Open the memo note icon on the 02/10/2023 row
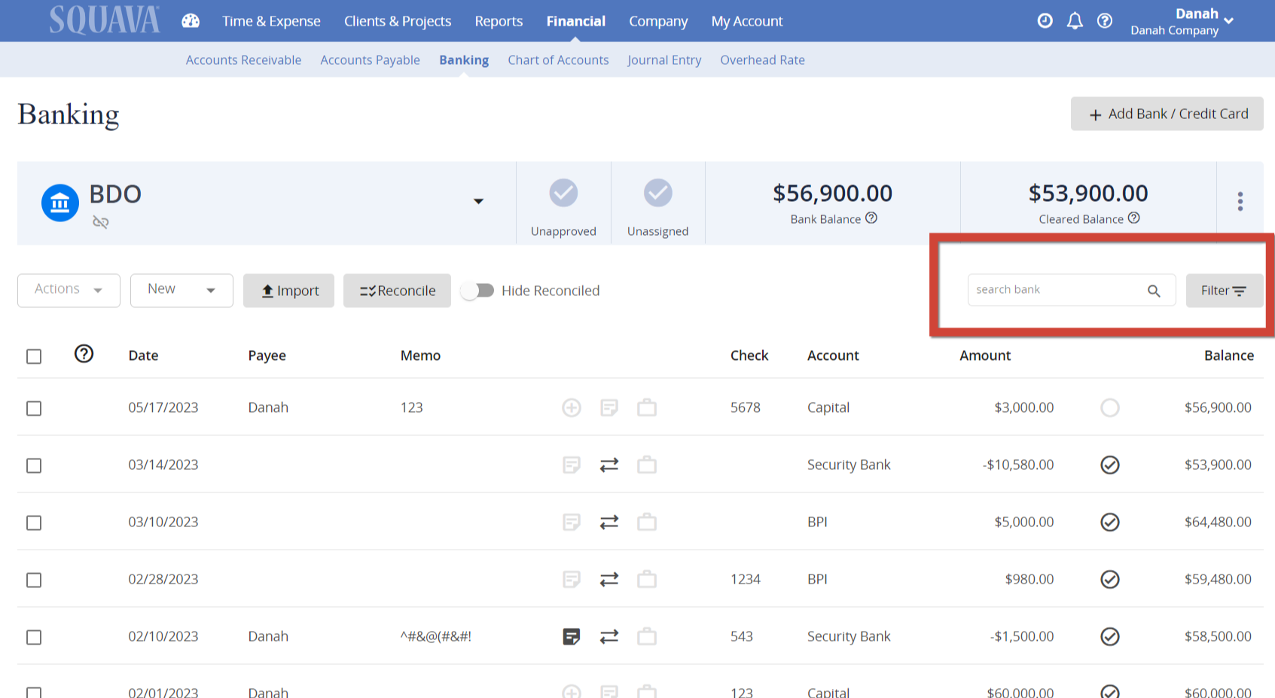This screenshot has width=1275, height=698. [572, 636]
